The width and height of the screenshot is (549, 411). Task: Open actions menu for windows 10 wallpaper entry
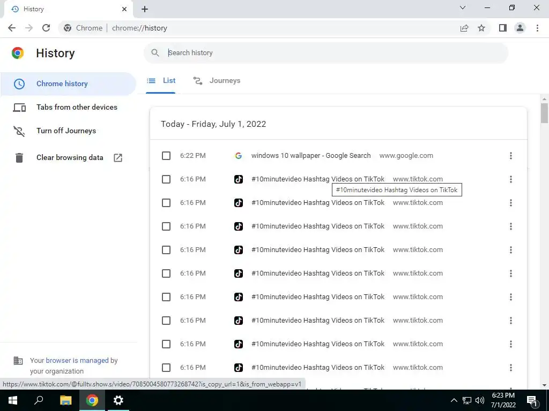point(511,156)
